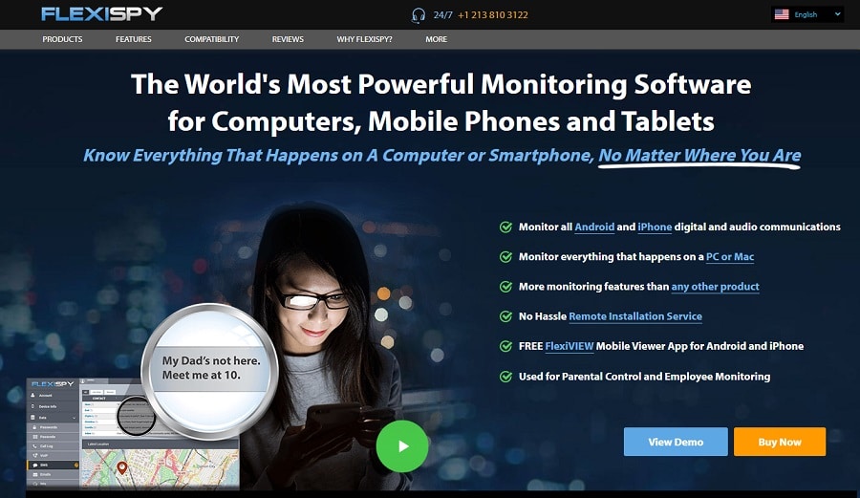The image size is (860, 498).
Task: Click the FlexiSPY logo
Action: pyautogui.click(x=101, y=13)
